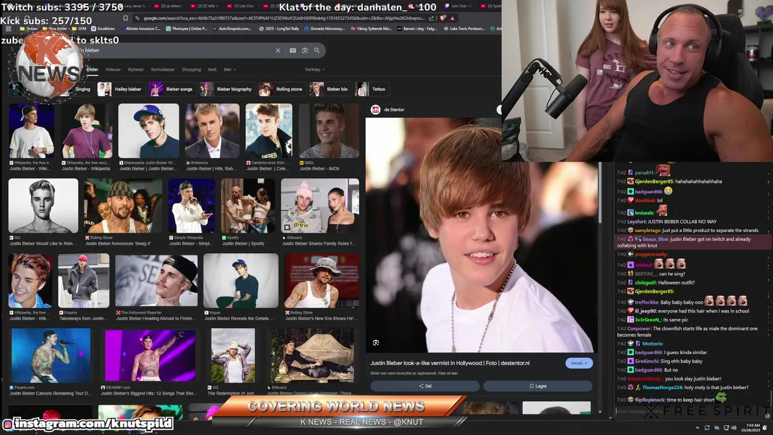Switch to the Videoer results tab
The image size is (773, 435).
[x=113, y=69]
